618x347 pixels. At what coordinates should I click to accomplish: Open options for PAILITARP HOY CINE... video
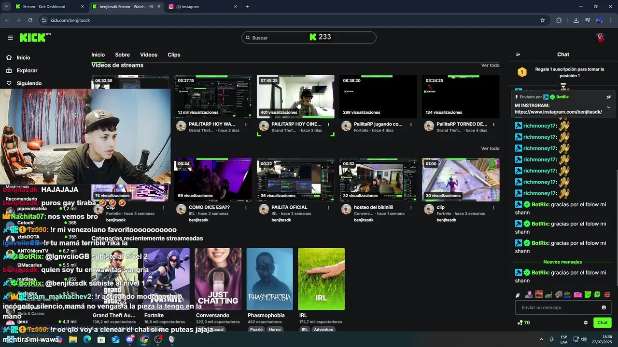(328, 124)
